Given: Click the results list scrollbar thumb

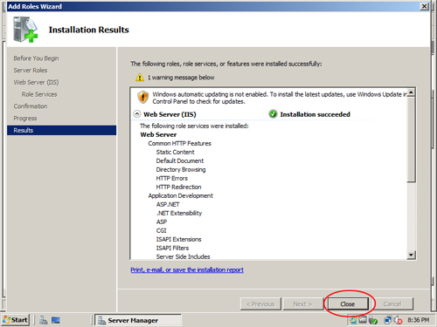Looking at the screenshot, I should point(411,140).
